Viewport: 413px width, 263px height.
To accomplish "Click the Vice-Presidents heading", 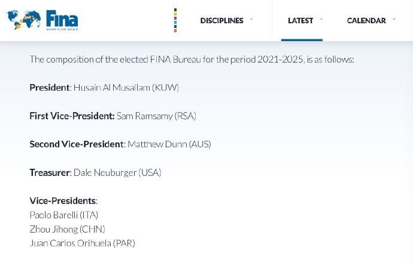I will click(63, 201).
